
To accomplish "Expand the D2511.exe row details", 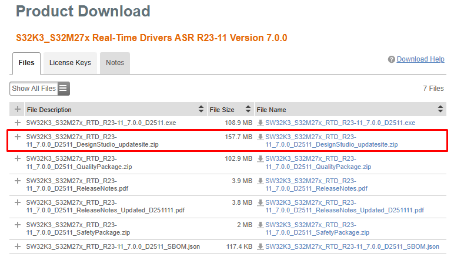I will (x=18, y=123).
